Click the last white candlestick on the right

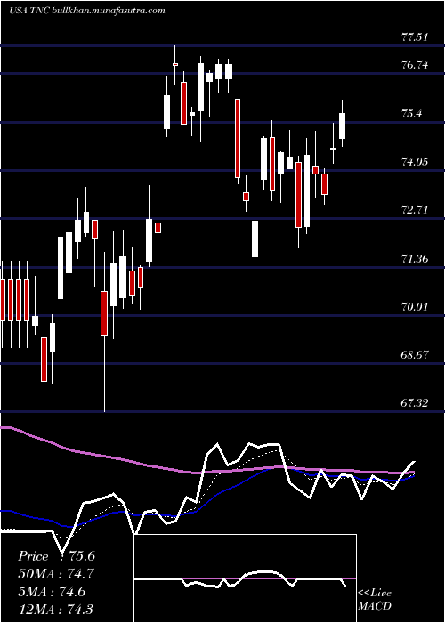tap(342, 126)
